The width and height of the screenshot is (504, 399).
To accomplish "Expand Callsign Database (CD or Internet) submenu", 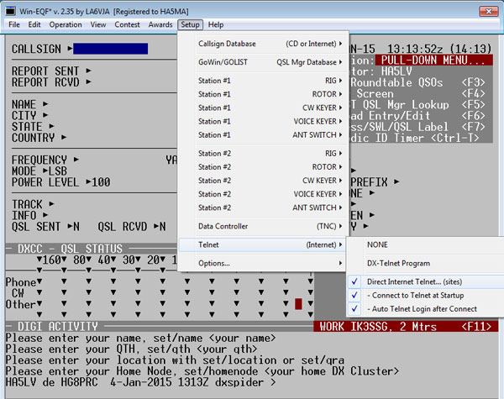I will tap(263, 44).
